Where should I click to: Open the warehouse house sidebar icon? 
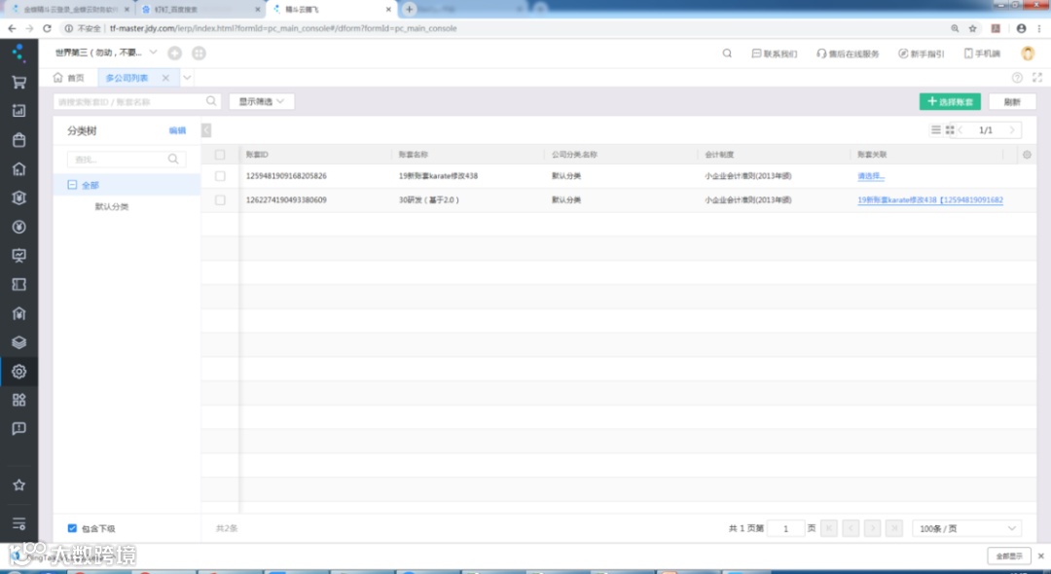18,168
